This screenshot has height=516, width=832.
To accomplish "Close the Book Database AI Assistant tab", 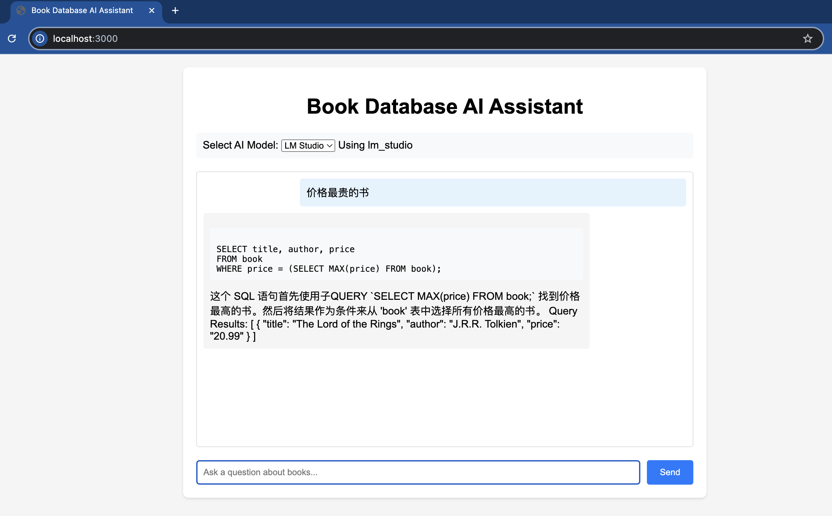I will [x=152, y=10].
